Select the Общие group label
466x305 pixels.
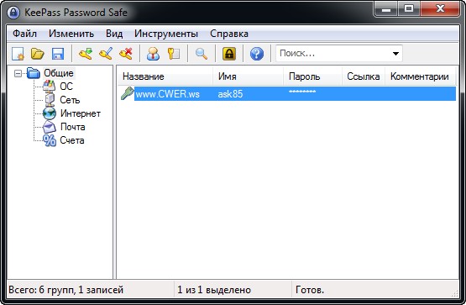(59, 73)
